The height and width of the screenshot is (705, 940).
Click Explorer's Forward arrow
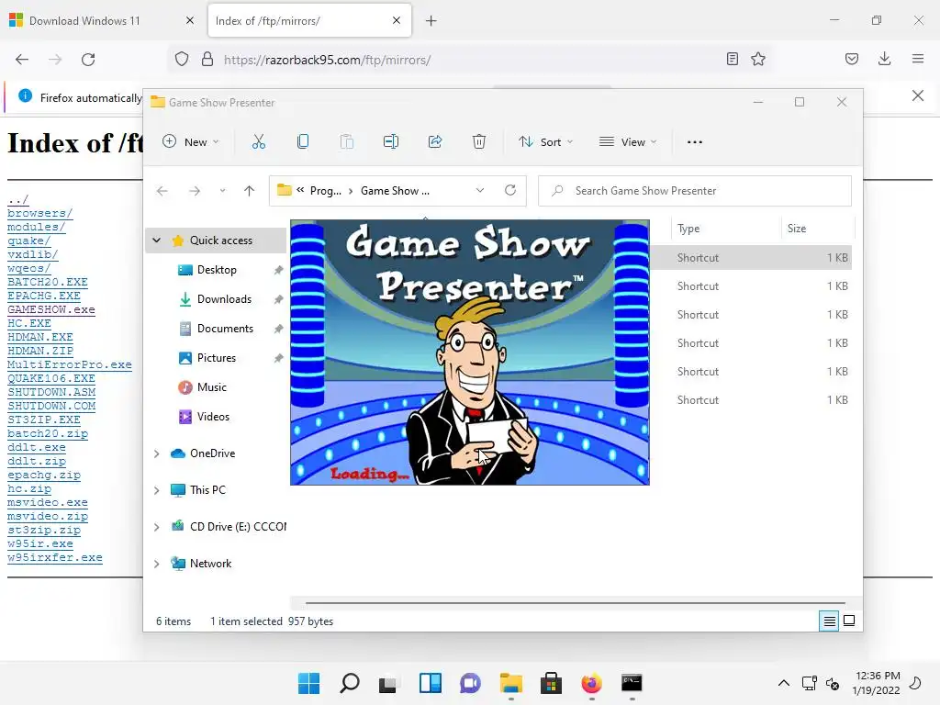point(195,191)
